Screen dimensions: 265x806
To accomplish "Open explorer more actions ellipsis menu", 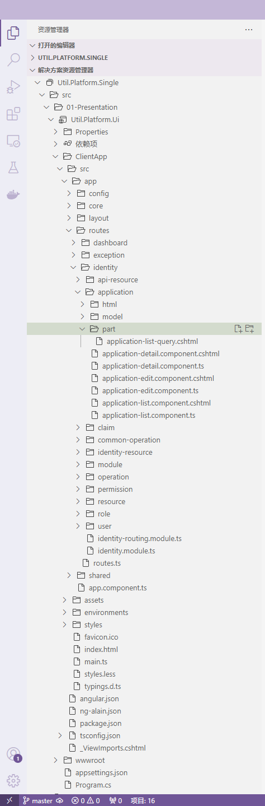I will click(x=249, y=30).
